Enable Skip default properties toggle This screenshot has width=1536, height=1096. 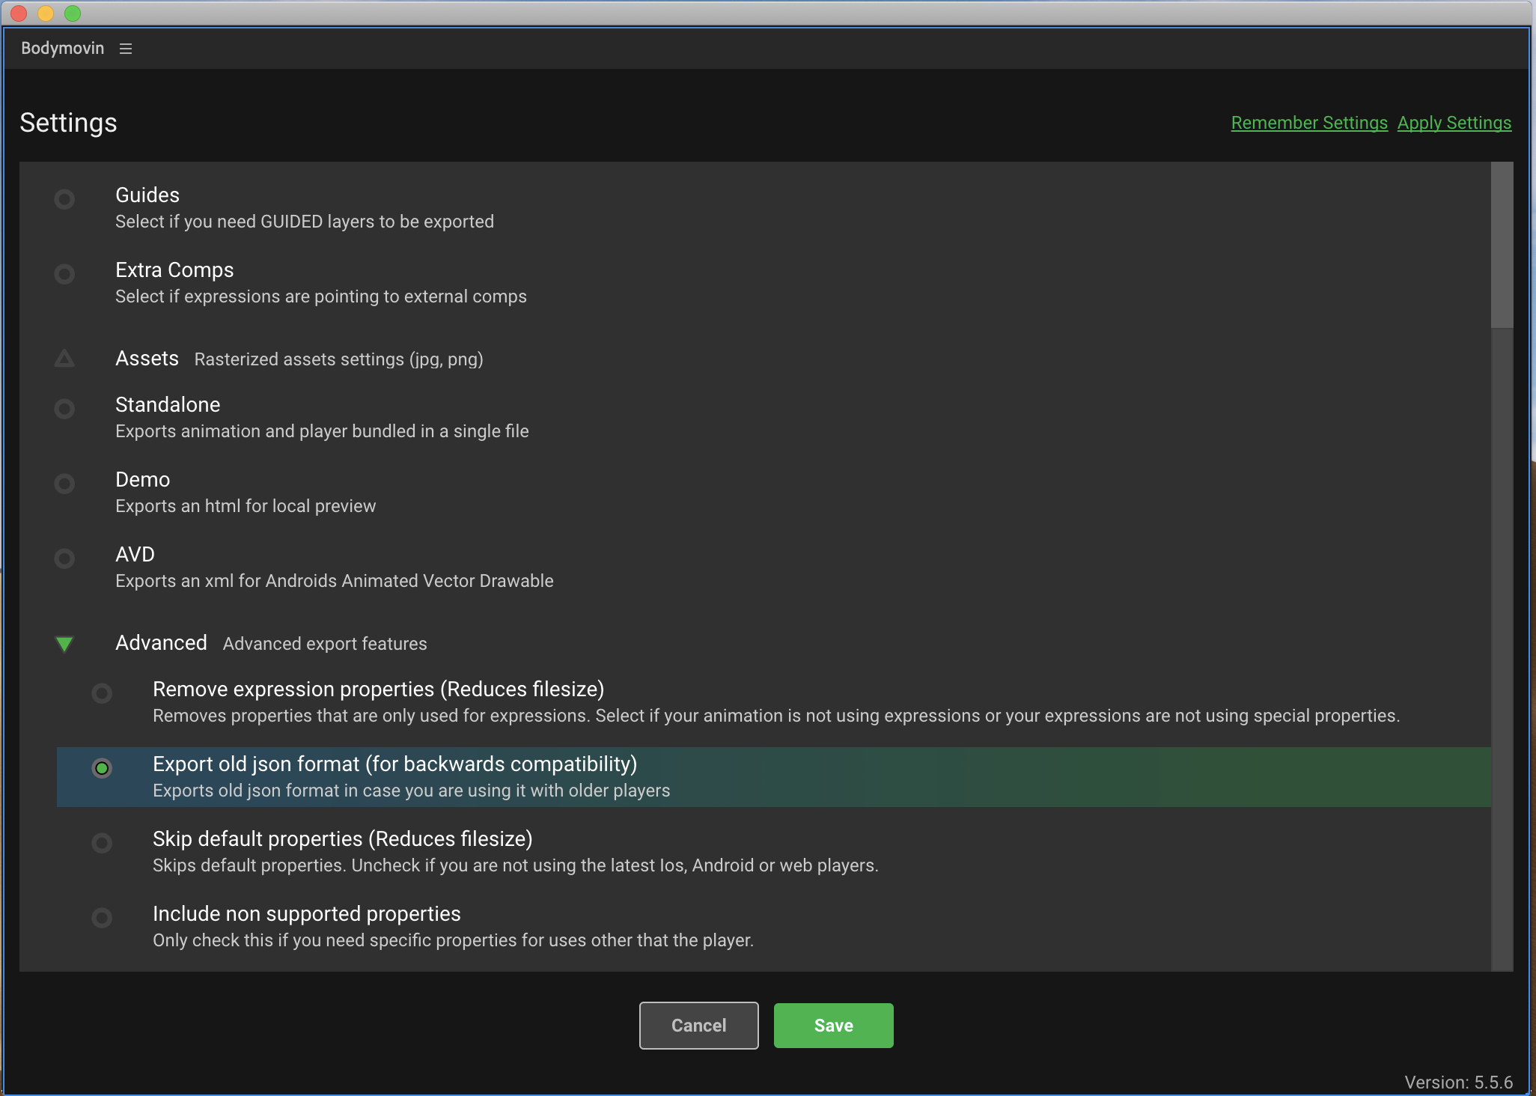102,843
